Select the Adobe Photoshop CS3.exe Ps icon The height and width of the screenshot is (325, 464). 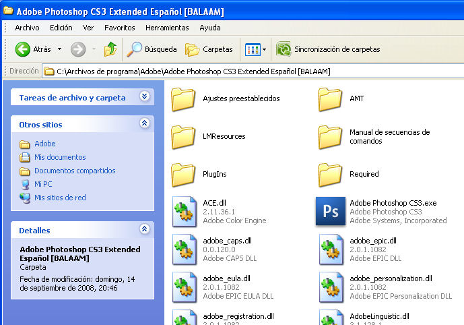[331, 211]
